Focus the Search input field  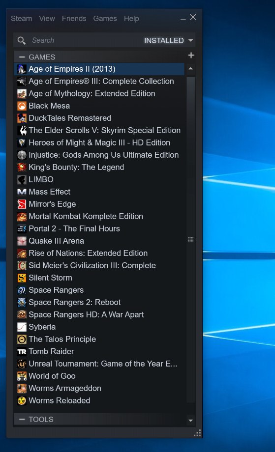coord(87,40)
